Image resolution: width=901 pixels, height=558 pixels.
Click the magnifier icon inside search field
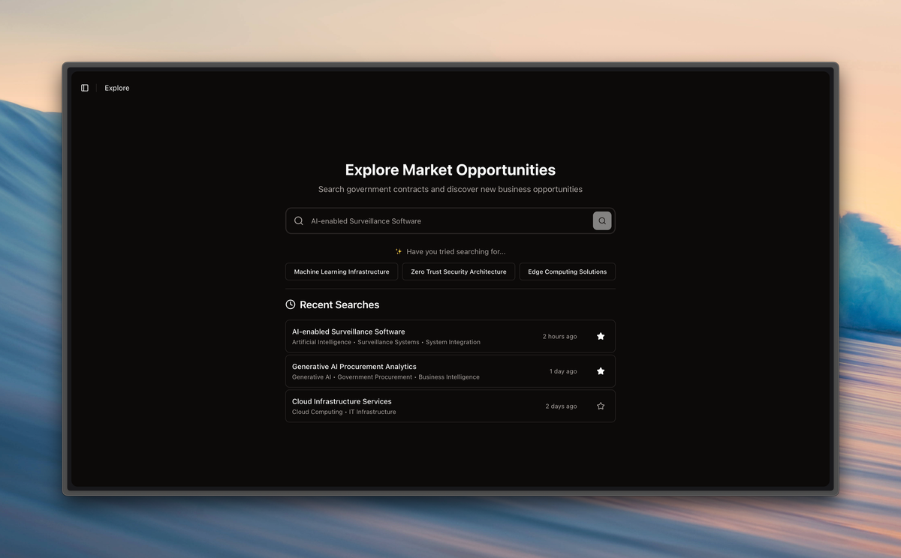pos(299,221)
